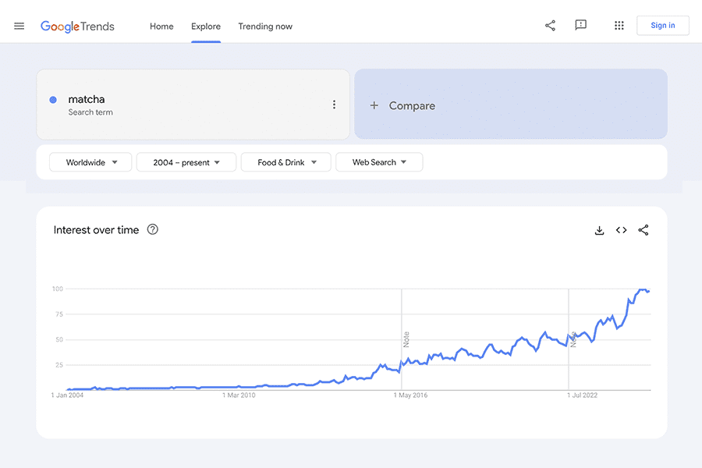
Task: Download the Interest over time CSV
Action: (599, 230)
